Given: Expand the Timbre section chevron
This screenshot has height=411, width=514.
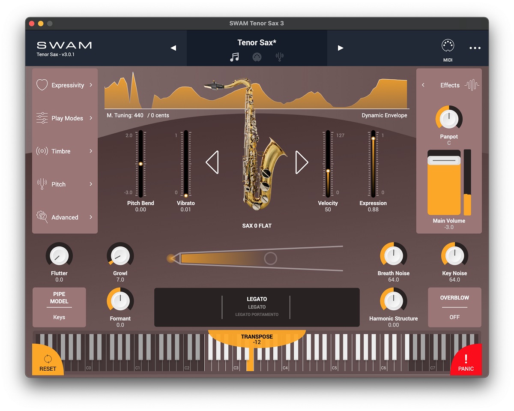Looking at the screenshot, I should [91, 151].
